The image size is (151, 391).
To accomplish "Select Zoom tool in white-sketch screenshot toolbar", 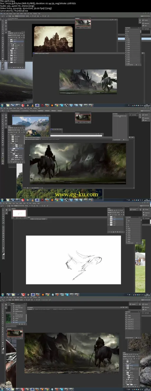I will 3,250.
